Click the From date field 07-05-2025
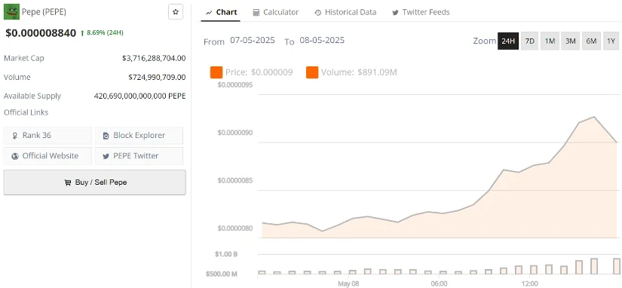Viewport: 622px width, 288px height. [x=253, y=40]
